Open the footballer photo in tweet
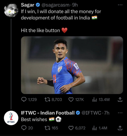127x136 pixels. click(72, 65)
